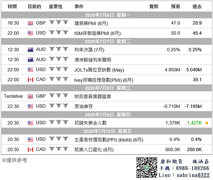Click bull importance icons in Ivey採購經理指數 row

59,79
